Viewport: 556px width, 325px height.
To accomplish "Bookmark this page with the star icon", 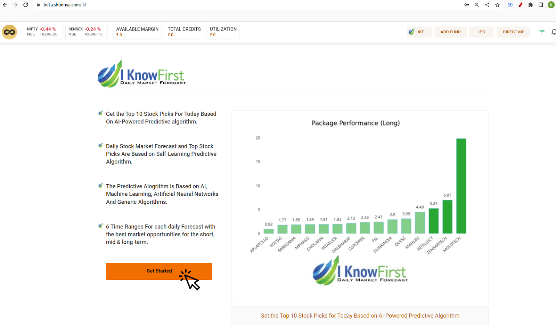I will [x=498, y=5].
